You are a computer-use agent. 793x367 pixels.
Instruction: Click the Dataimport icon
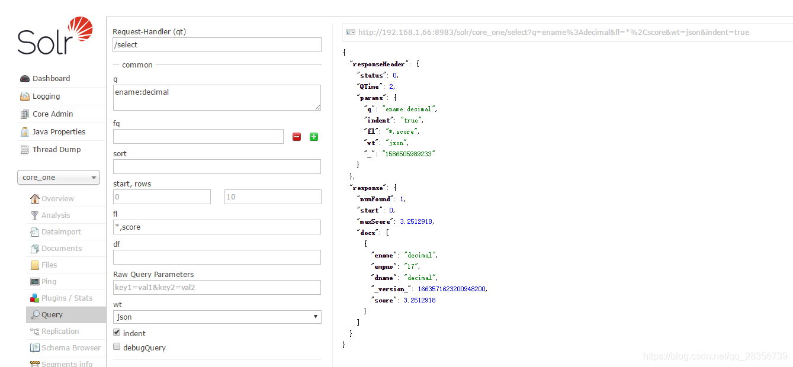point(35,231)
